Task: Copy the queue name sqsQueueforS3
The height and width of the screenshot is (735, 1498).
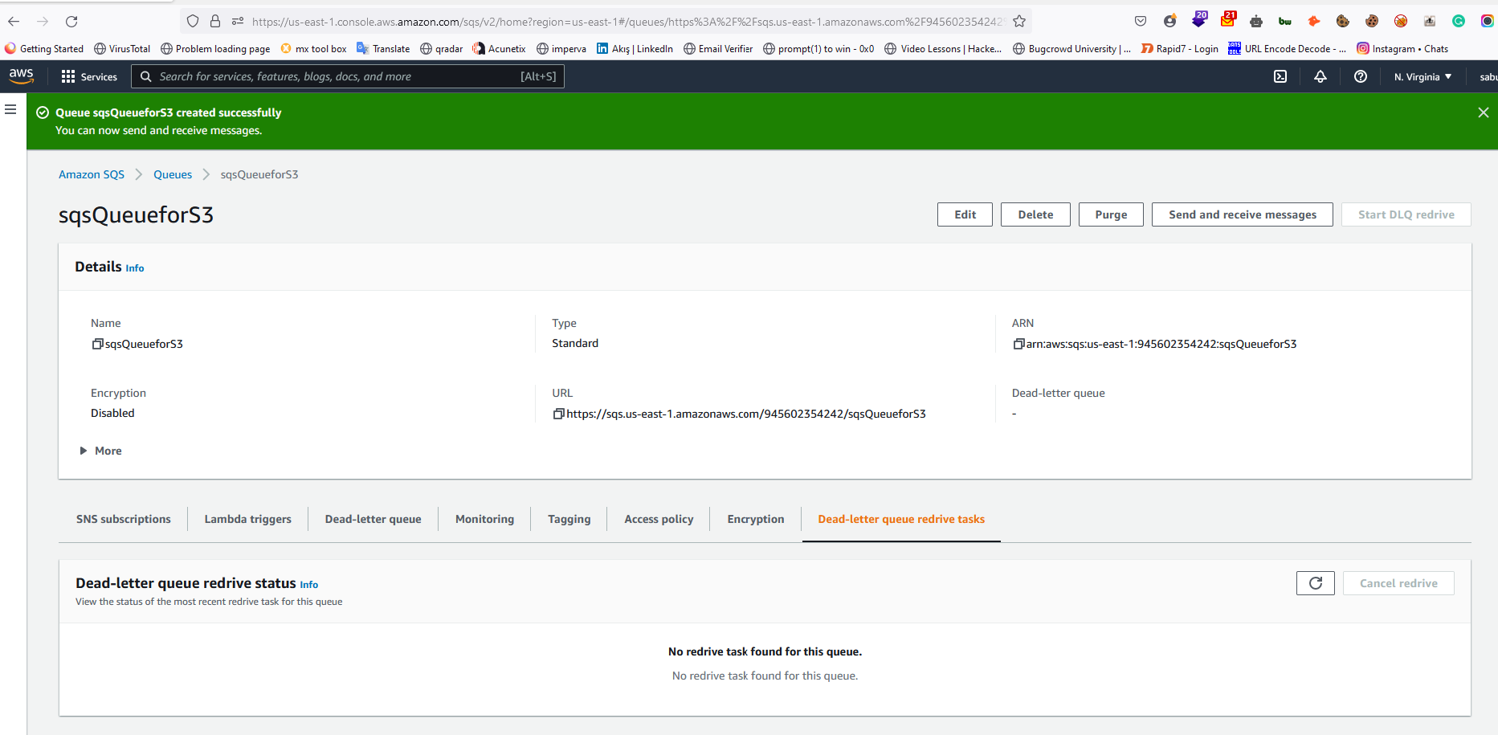Action: (x=97, y=344)
